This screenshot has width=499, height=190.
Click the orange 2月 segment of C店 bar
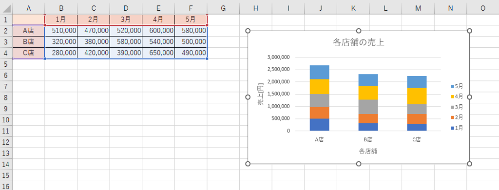click(417, 119)
